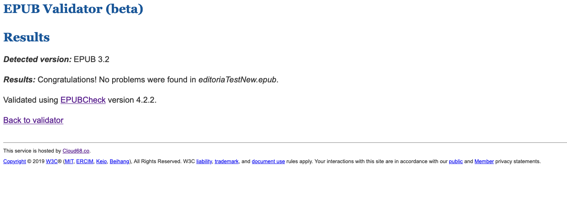Open the document use link
Screen dimensions: 567x224
pyautogui.click(x=268, y=162)
